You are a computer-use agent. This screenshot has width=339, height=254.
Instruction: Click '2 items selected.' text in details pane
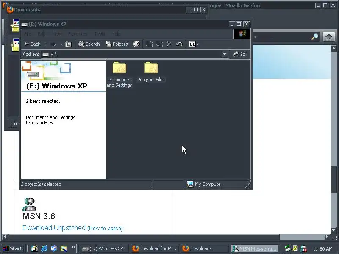(43, 101)
